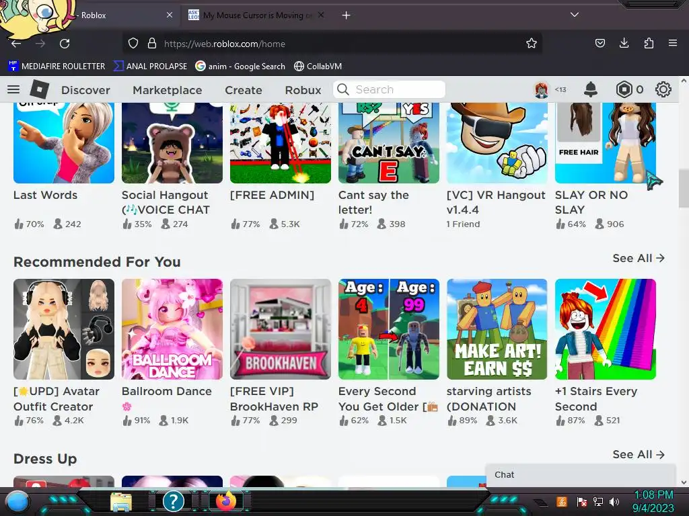This screenshot has width=689, height=516.
Task: Switch to the Roblox tab
Action: (90, 15)
